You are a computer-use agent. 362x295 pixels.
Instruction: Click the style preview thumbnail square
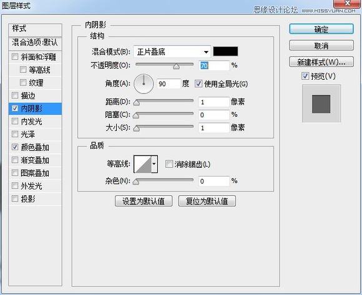321,104
